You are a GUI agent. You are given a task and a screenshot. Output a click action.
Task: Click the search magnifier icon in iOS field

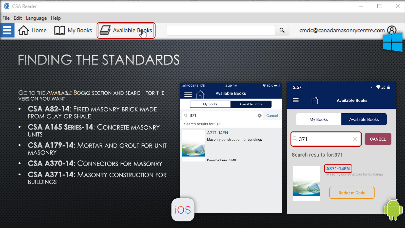click(186, 116)
